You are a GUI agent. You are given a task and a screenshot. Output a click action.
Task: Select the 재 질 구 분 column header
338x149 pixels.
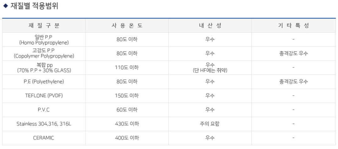(44, 26)
